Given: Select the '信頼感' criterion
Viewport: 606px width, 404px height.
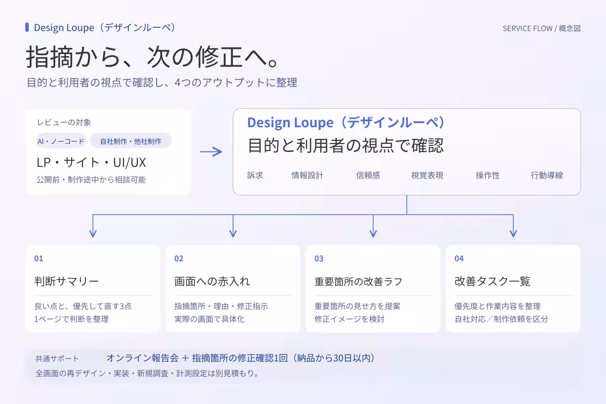Looking at the screenshot, I should click(x=368, y=175).
